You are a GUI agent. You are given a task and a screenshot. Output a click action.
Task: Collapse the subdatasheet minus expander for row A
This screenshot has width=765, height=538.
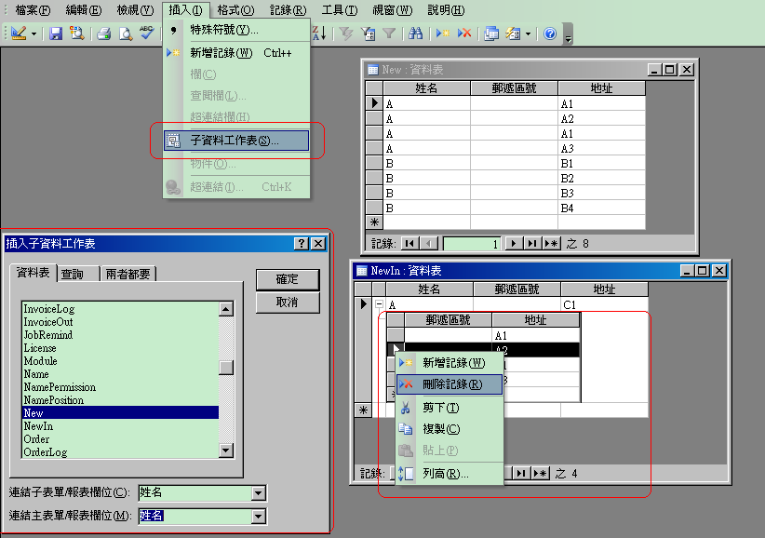[379, 303]
